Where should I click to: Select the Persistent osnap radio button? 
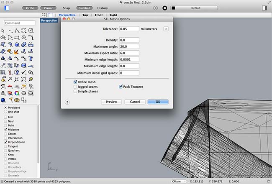[x=5, y=107]
